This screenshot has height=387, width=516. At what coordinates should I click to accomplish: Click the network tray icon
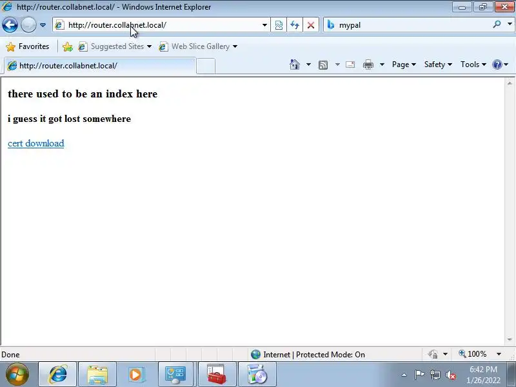[435, 375]
